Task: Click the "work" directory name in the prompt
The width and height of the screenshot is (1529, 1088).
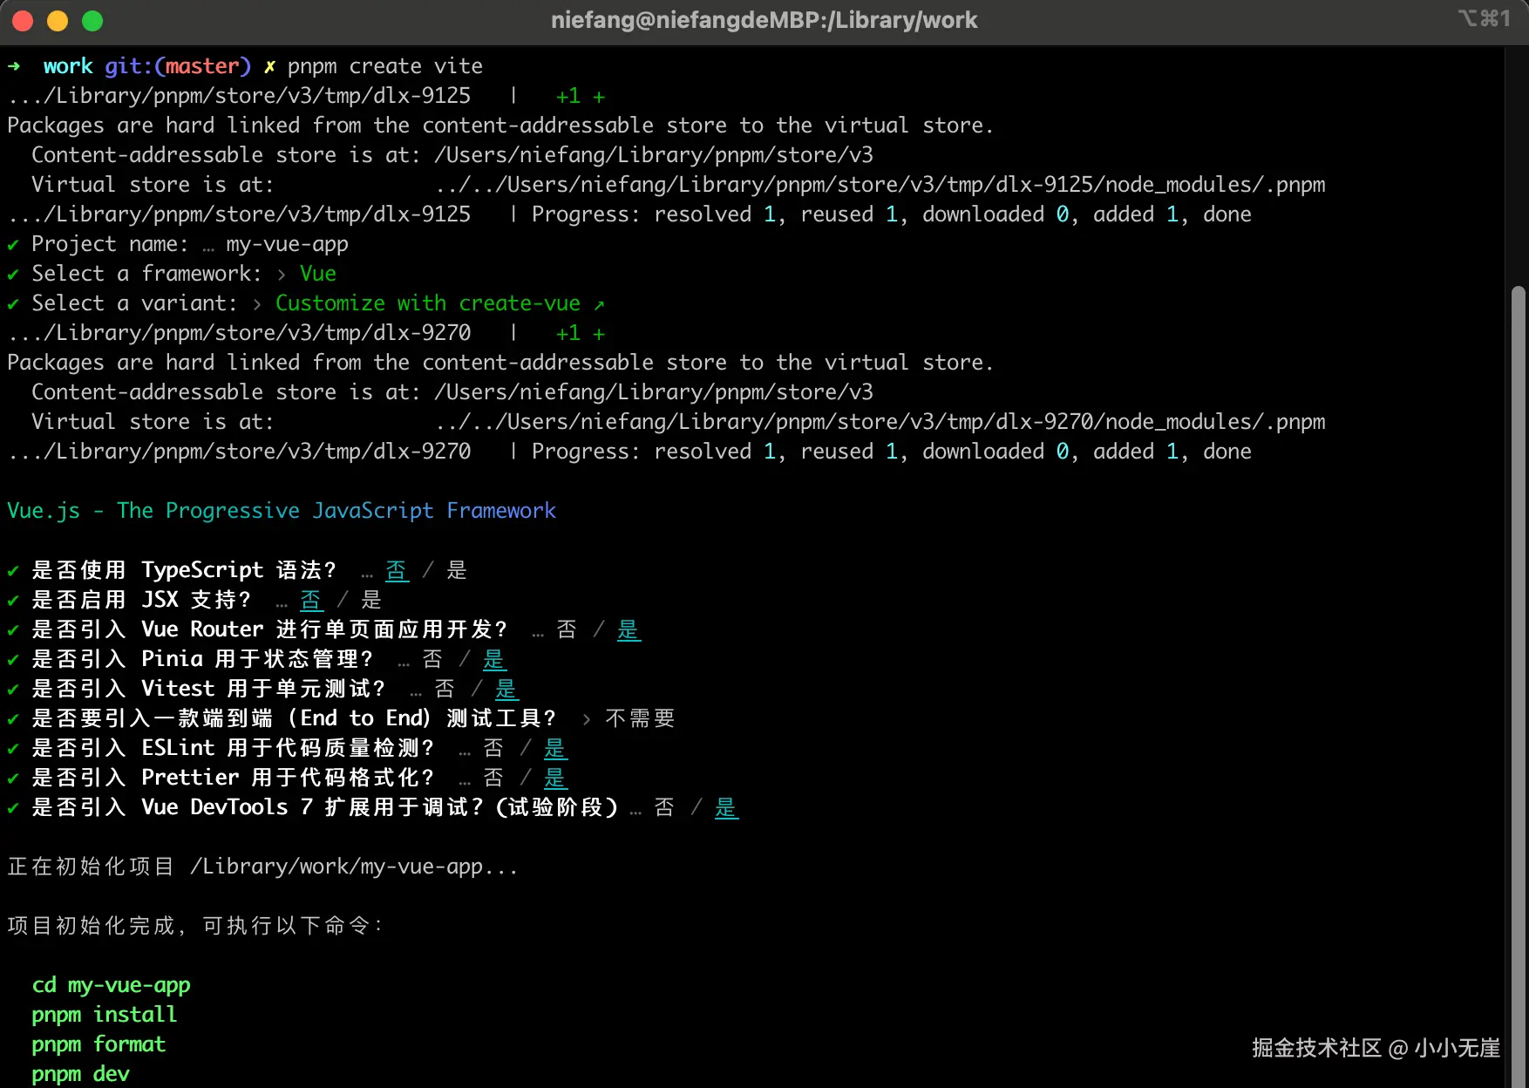Action: 68,66
